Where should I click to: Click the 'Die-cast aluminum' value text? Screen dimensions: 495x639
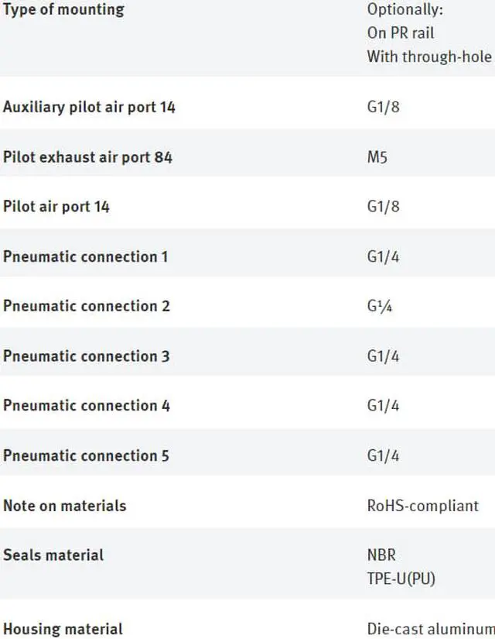[430, 629]
